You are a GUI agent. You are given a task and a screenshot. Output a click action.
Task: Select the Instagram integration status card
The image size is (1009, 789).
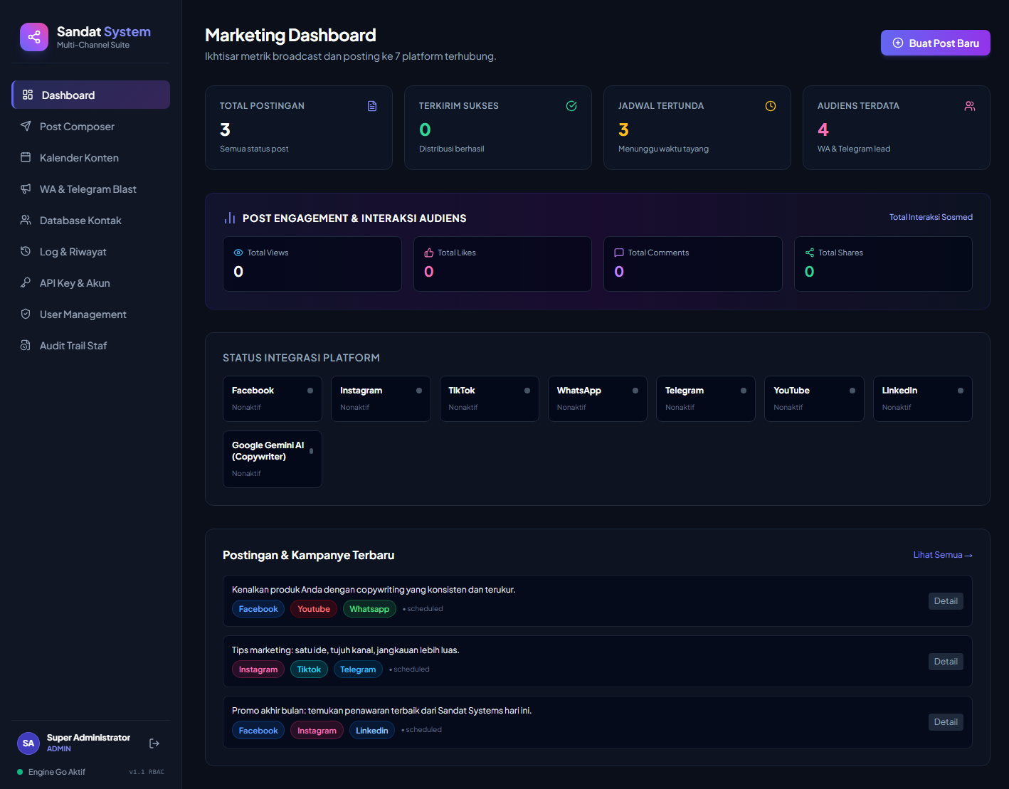point(381,398)
